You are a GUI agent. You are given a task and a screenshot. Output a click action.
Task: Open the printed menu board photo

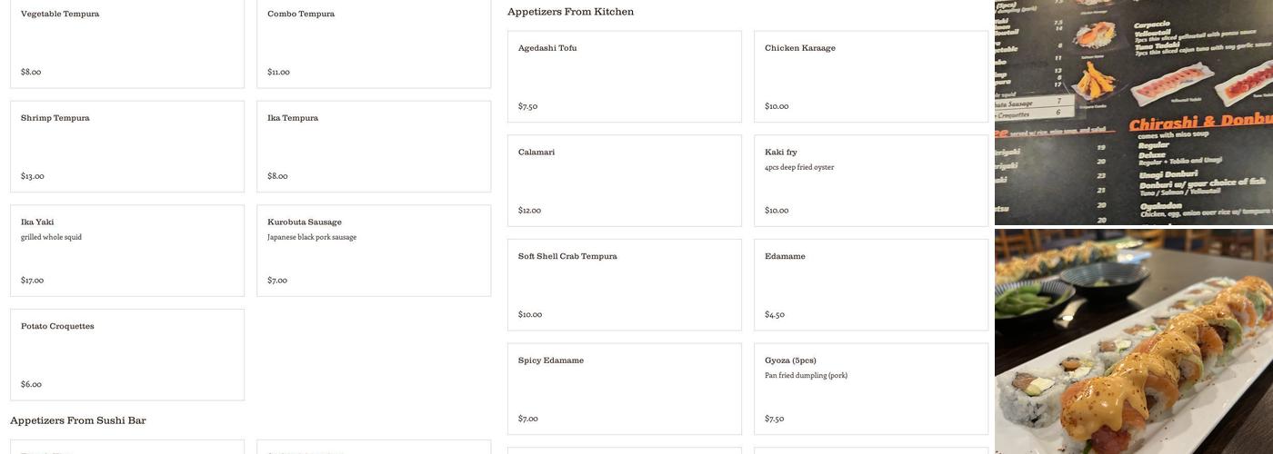[1134, 112]
